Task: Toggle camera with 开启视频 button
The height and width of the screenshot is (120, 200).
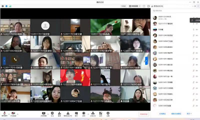Action: tap(13, 114)
